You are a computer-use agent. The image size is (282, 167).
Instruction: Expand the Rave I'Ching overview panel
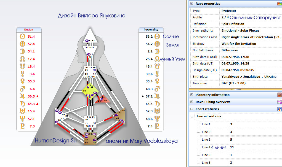(191, 102)
